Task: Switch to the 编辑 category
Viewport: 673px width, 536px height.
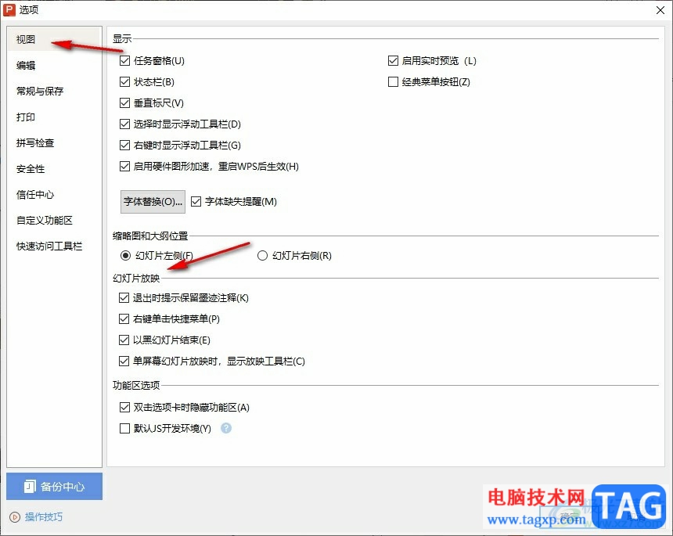Action: coord(54,65)
